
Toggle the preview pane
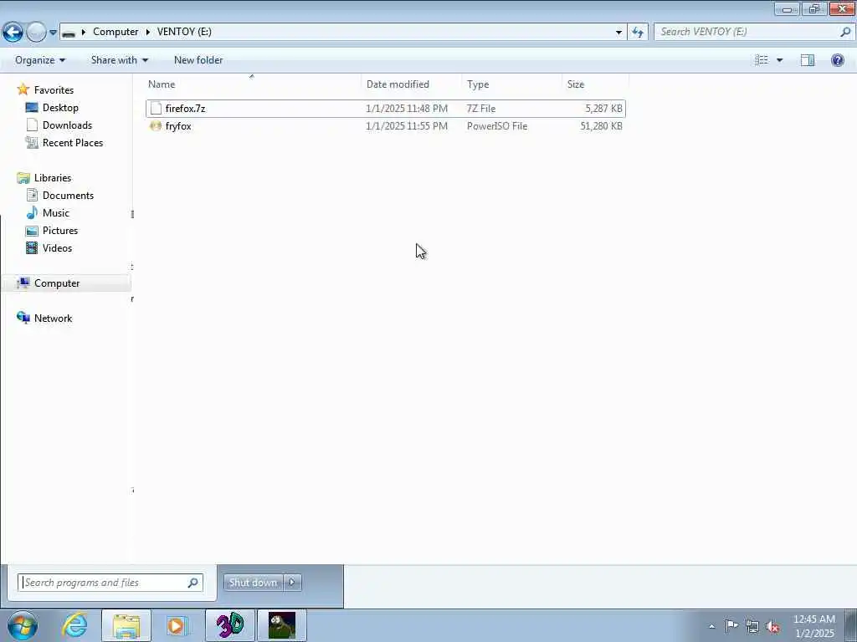pos(808,60)
